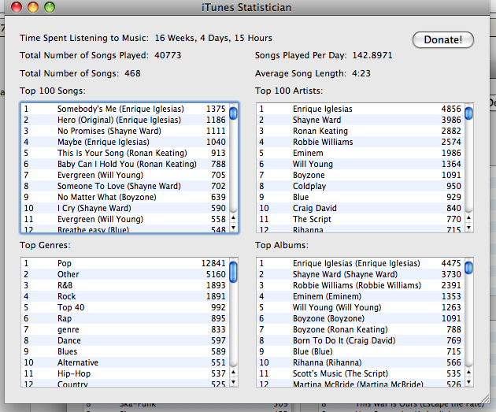Select song I Cry (Shayne Ward)
Image resolution: width=496 pixels, height=412 pixels.
pyautogui.click(x=125, y=208)
